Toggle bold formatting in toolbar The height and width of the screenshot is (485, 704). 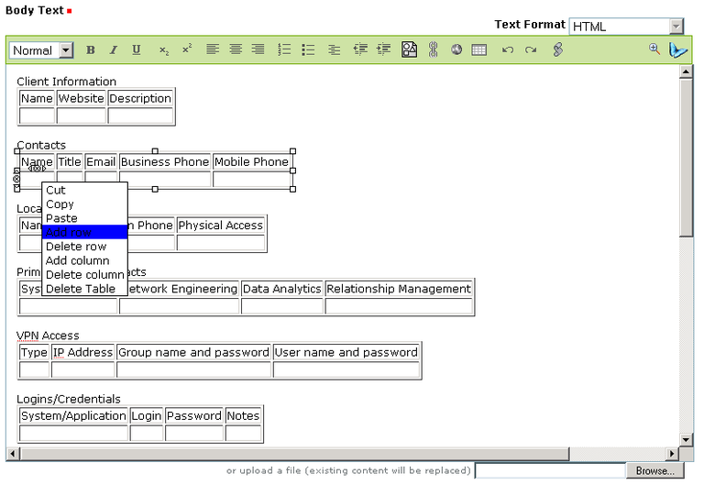click(x=91, y=50)
